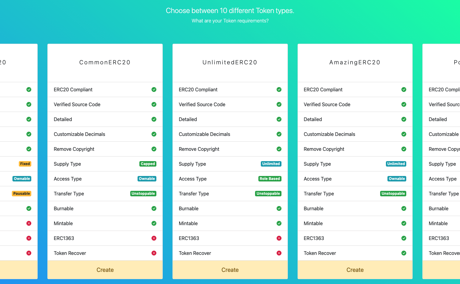Toggle the Customizable Decimals check on CommonERC20

click(154, 134)
